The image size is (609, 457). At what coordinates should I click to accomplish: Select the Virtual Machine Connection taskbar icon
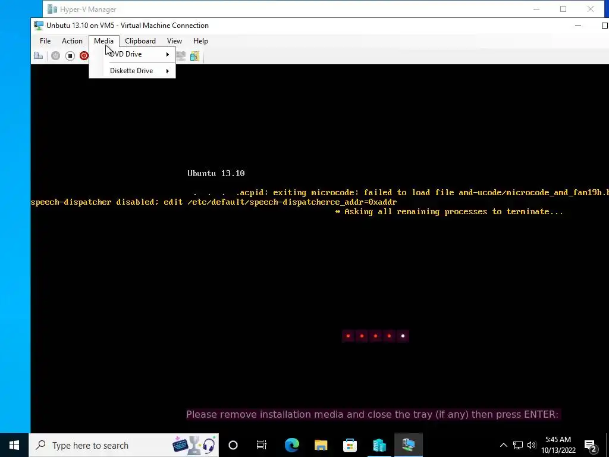409,445
